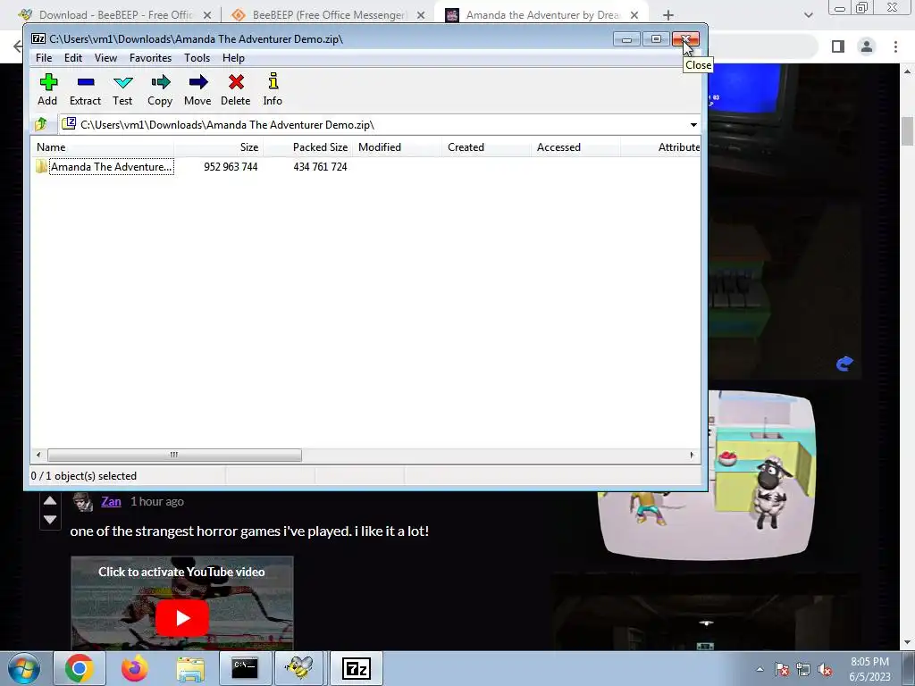Screen dimensions: 915x686
Task: Select the Move toolbar icon
Action: click(197, 89)
